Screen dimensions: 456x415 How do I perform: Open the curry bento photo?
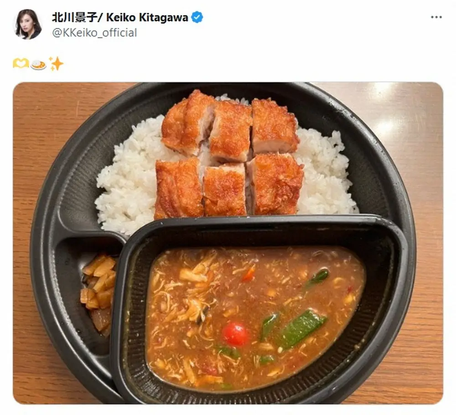pyautogui.click(x=228, y=243)
